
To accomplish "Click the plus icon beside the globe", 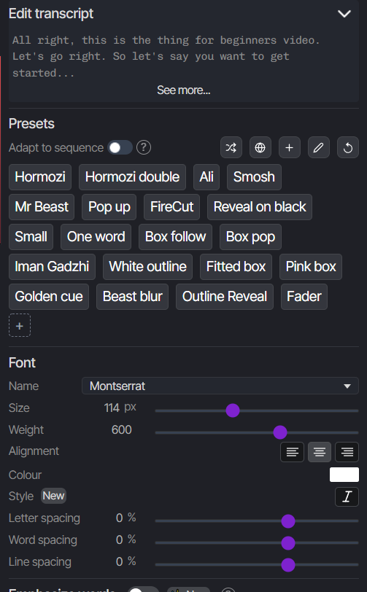I will tap(289, 147).
